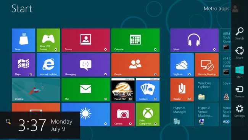248x140 pixels.
Task: Open the orange video tile behind the clock
Action: pyautogui.click(x=36, y=107)
